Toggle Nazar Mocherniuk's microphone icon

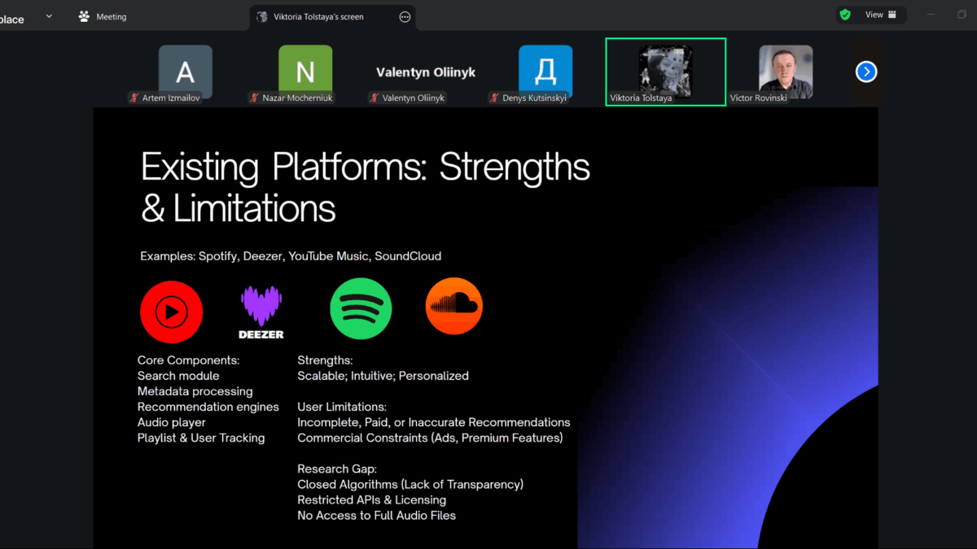point(254,98)
